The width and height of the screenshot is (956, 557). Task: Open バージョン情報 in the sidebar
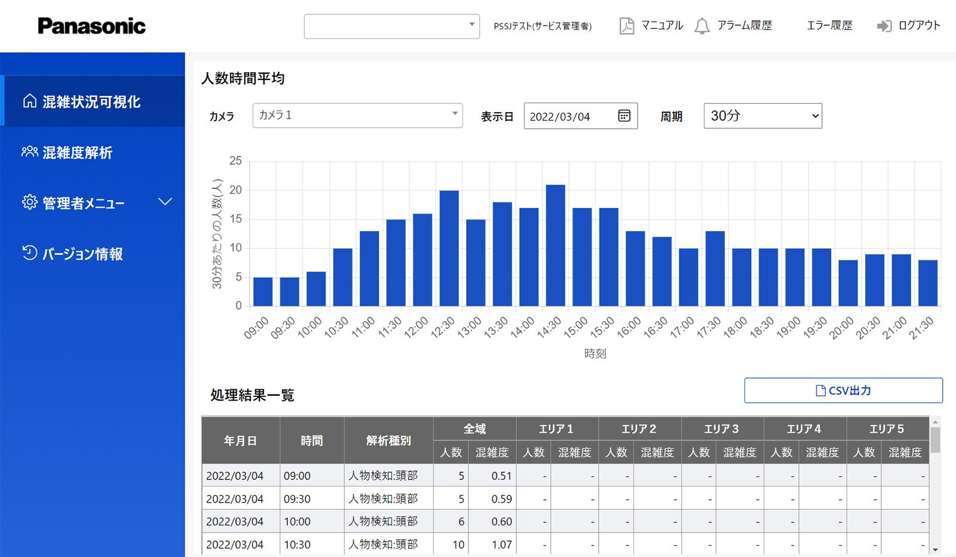[82, 254]
